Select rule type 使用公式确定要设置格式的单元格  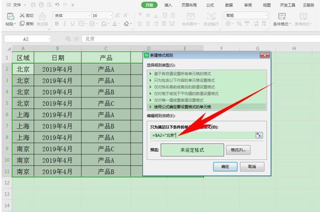tap(207, 107)
